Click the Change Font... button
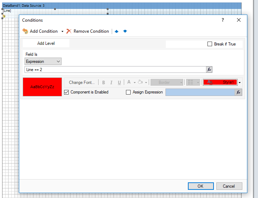The width and height of the screenshot is (258, 198). coord(82,82)
